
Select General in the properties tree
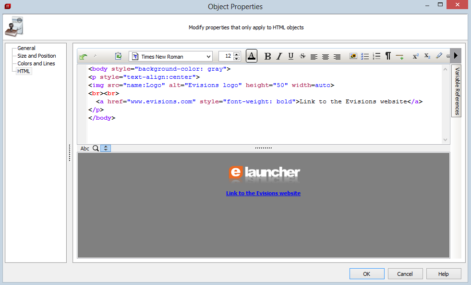tap(26, 48)
